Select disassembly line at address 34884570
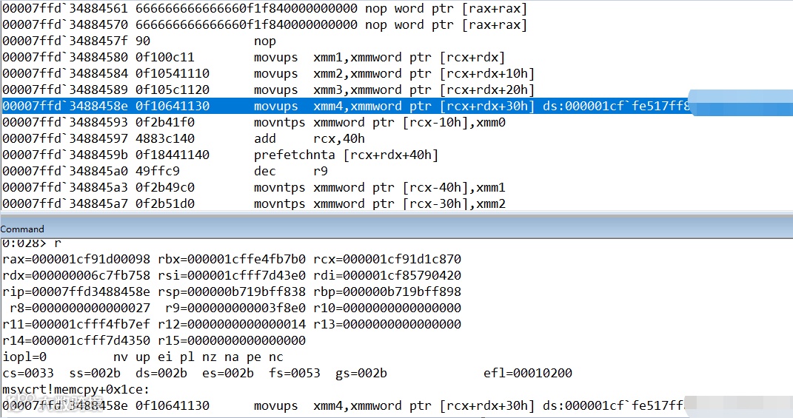 [265, 24]
